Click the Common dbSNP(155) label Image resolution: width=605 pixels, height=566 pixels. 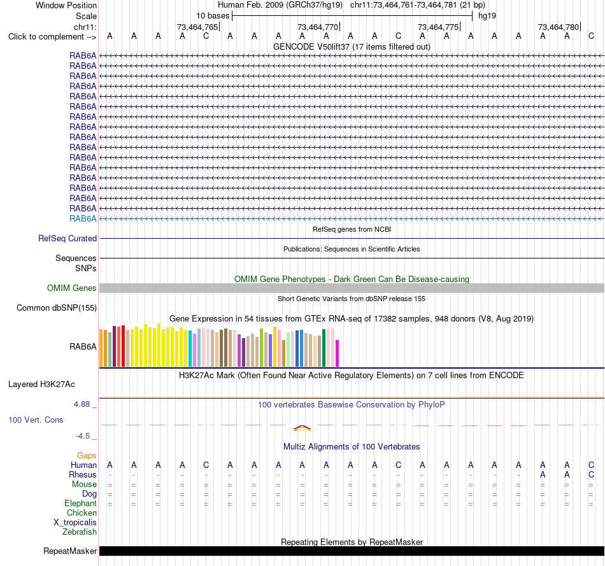click(x=56, y=308)
